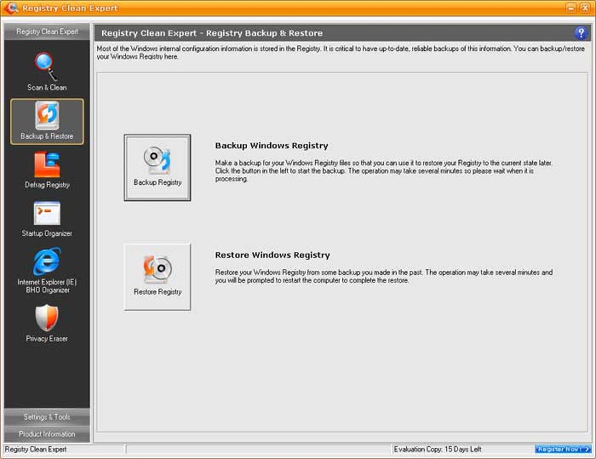Expand the Settings & Tools section

(47, 417)
